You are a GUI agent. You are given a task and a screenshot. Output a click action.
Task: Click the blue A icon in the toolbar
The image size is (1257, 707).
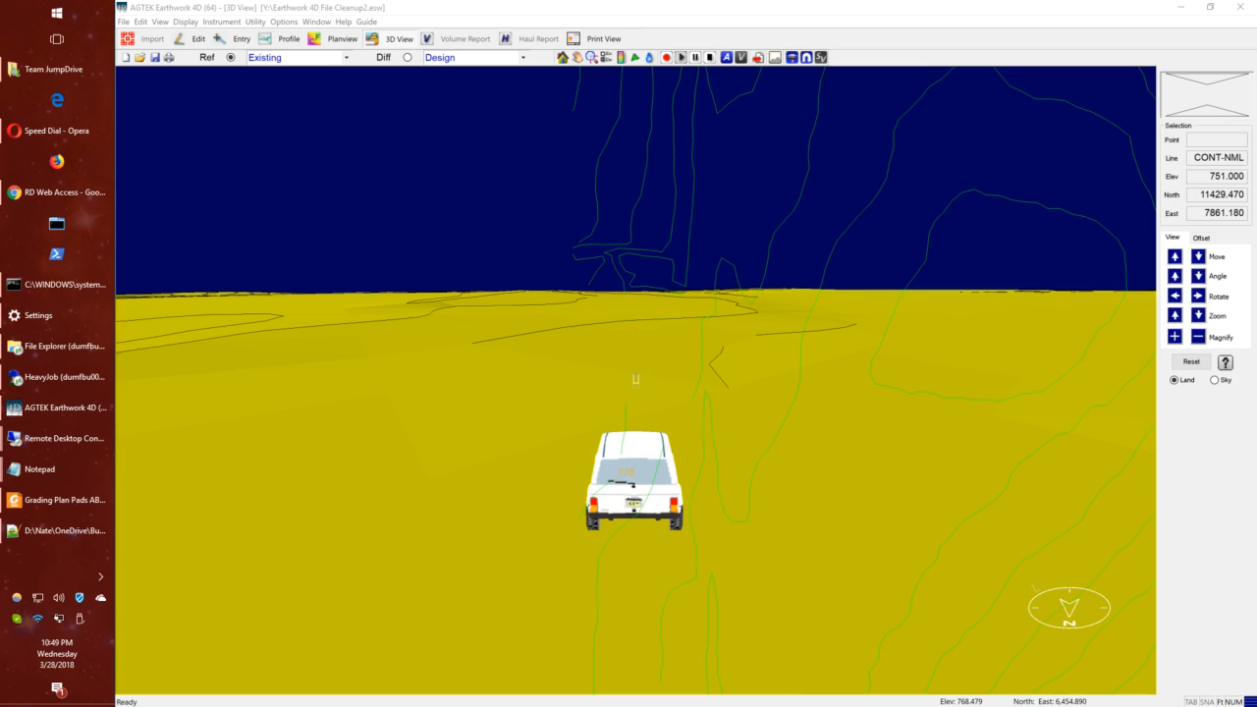click(x=727, y=57)
